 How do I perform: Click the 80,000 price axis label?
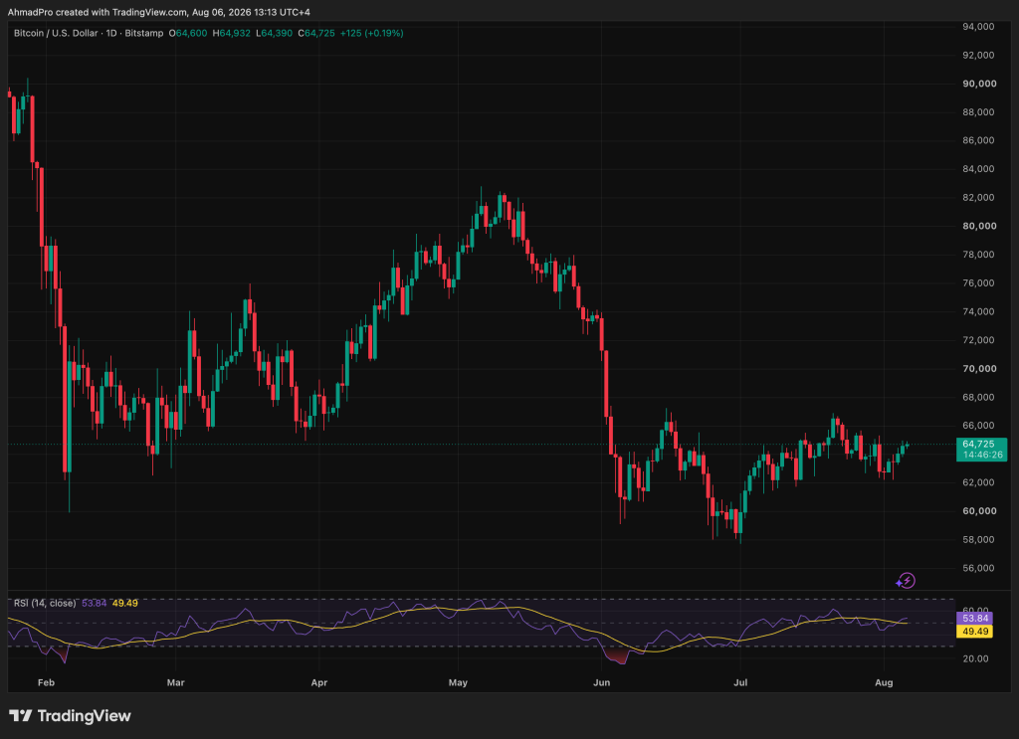click(x=979, y=226)
